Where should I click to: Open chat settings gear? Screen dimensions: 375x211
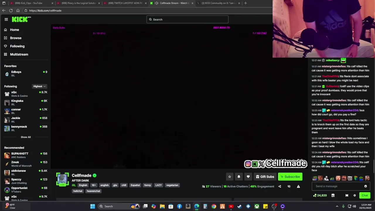tap(354, 195)
